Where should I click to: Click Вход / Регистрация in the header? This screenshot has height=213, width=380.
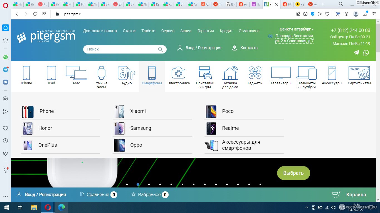(x=199, y=48)
